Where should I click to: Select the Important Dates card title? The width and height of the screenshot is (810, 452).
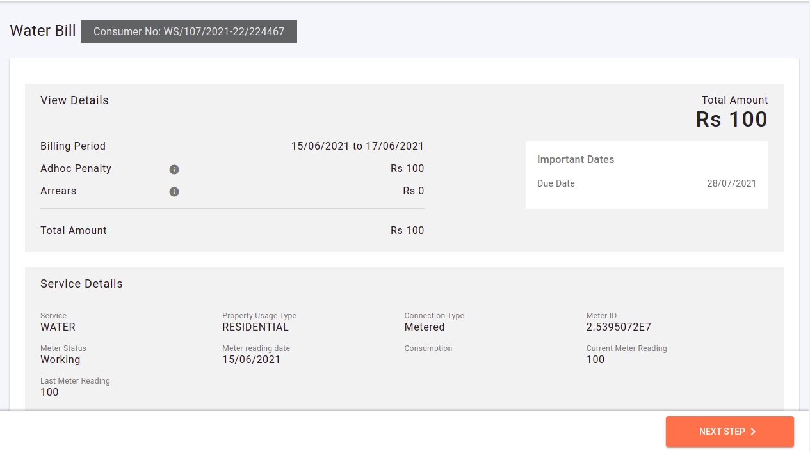575,160
